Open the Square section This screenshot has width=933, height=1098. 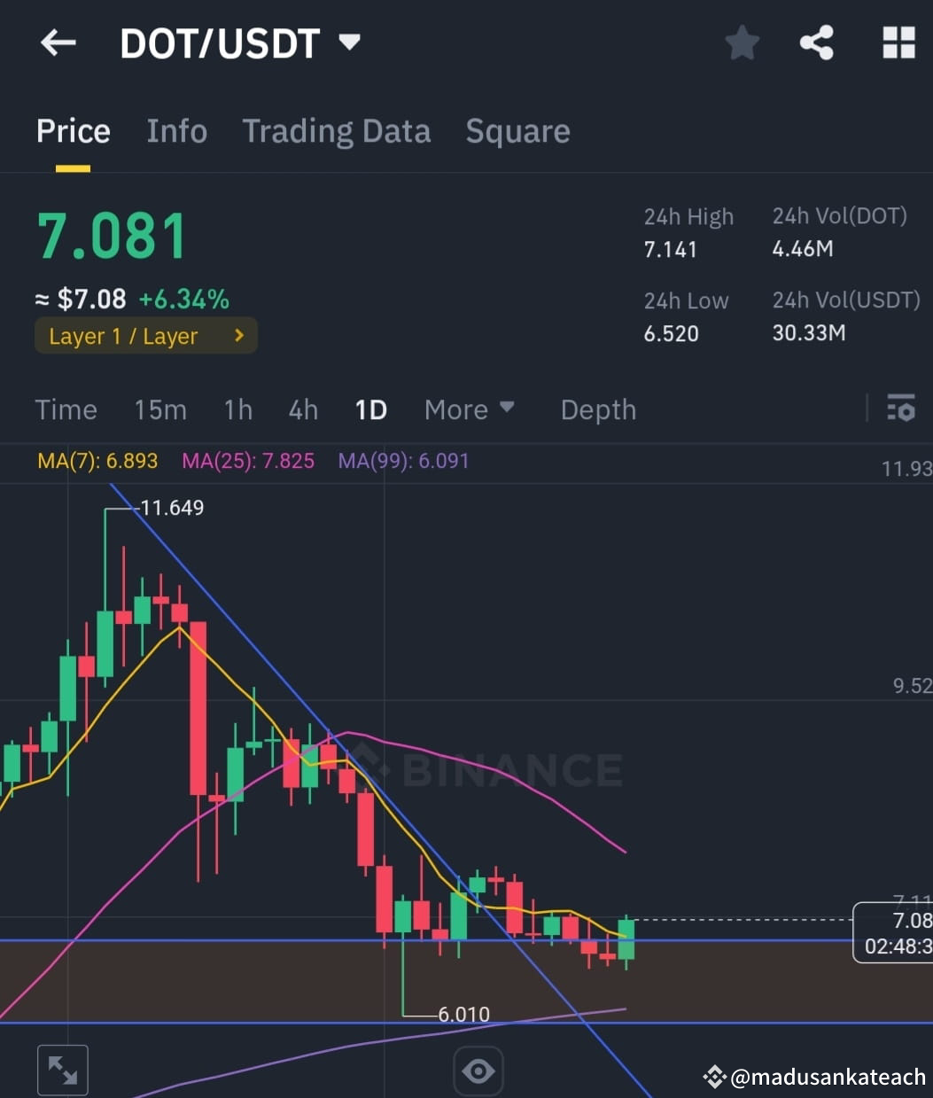click(x=517, y=131)
